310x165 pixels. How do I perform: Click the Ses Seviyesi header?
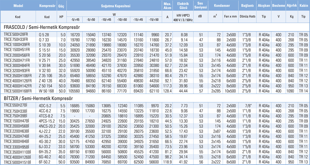coord(200,5)
